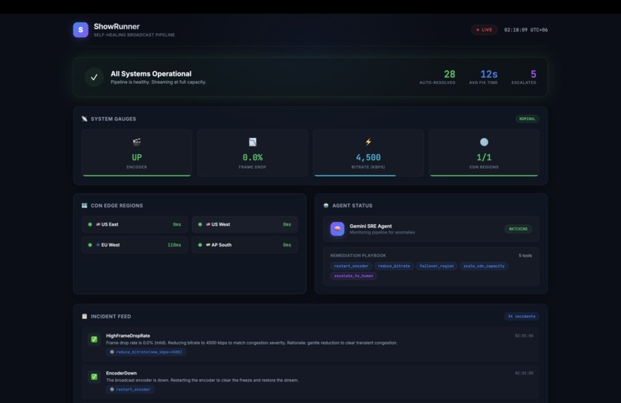Image resolution: width=621 pixels, height=403 pixels.
Task: Click the 28 Auto-Resolved stat
Action: coord(438,77)
